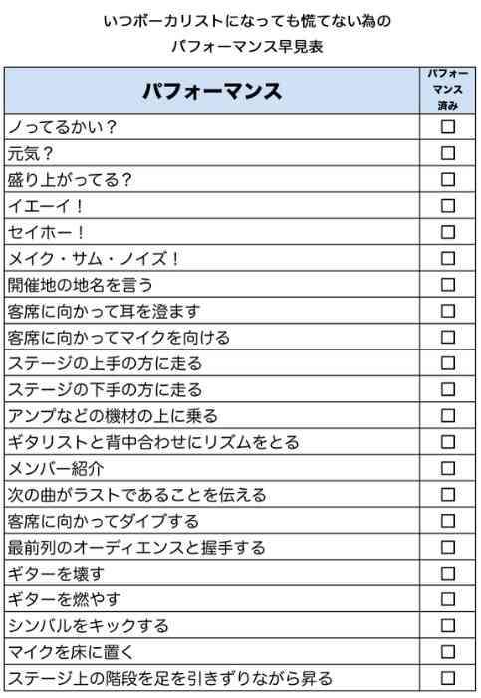Check the ギターを壊す box
Viewport: 481px width, 698px height.
click(x=447, y=574)
